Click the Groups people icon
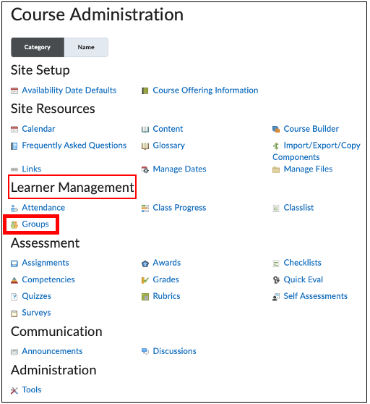 14,224
